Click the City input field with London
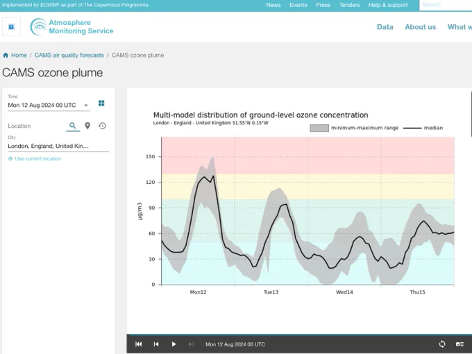The width and height of the screenshot is (472, 354). pos(58,146)
